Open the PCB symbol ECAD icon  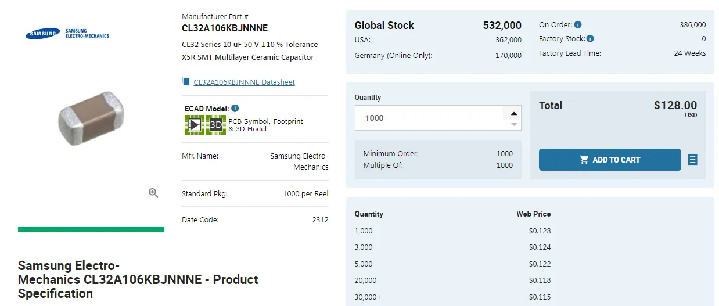coord(195,125)
